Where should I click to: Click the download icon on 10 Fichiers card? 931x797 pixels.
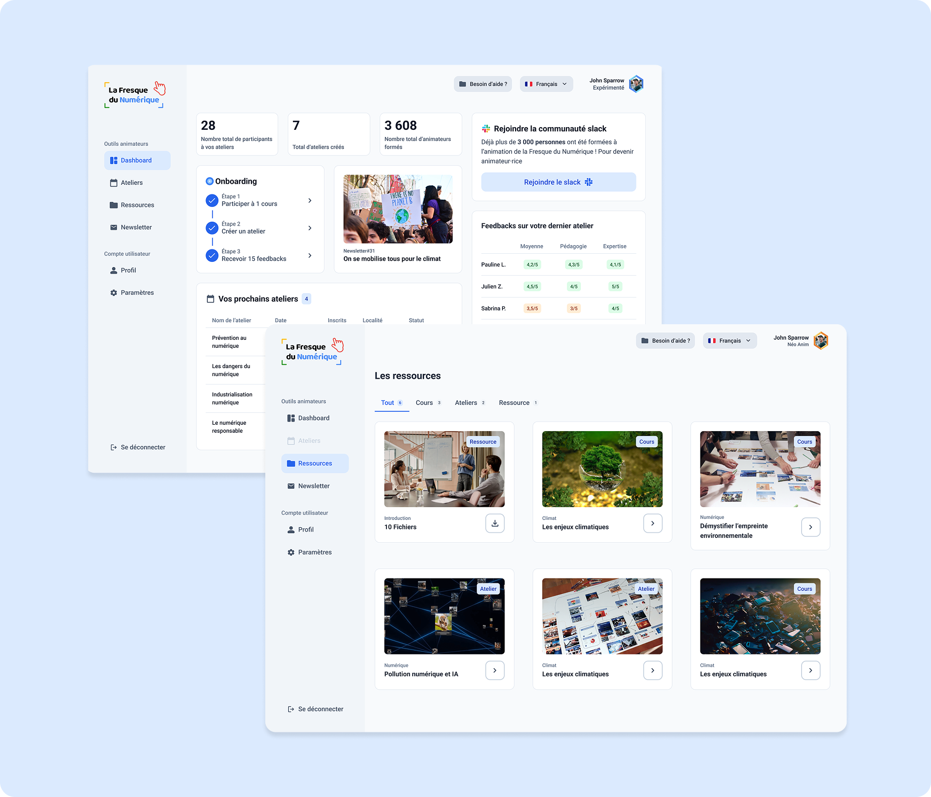(x=495, y=523)
